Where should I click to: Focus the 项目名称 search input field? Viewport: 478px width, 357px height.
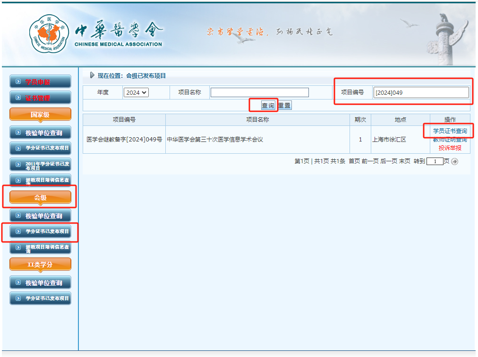pyautogui.click(x=259, y=92)
